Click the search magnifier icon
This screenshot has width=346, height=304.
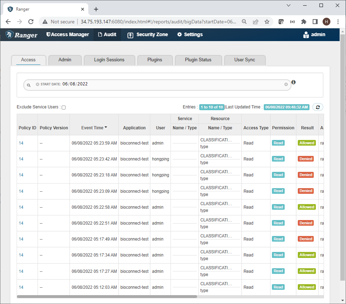(x=28, y=85)
